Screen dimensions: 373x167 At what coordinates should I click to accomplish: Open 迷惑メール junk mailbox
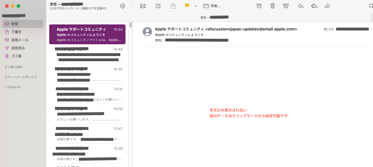click(x=23, y=40)
